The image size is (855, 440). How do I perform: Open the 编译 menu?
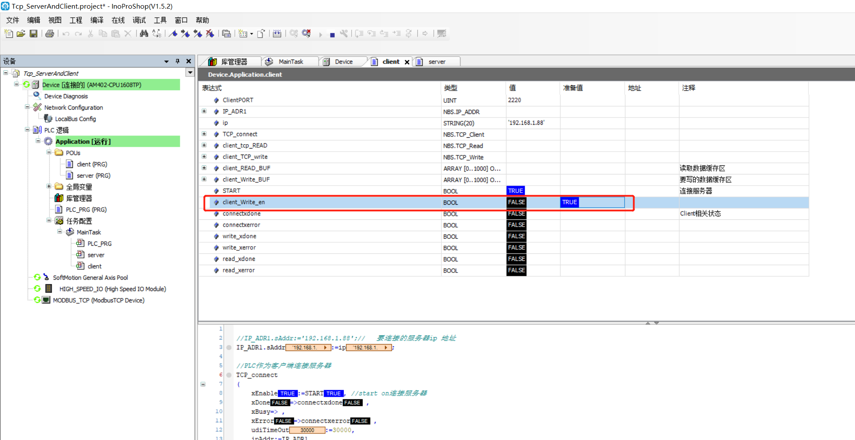(97, 20)
